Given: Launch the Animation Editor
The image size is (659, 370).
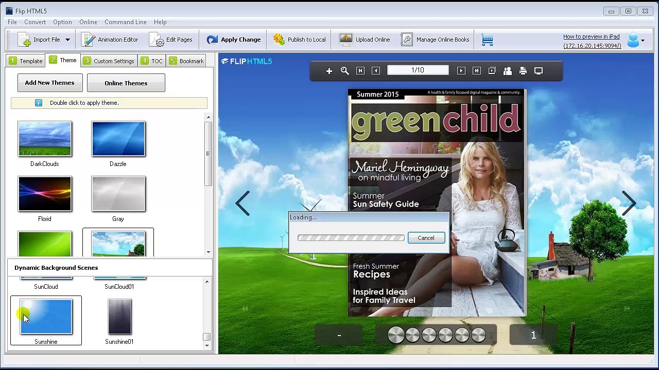Looking at the screenshot, I should [x=110, y=40].
